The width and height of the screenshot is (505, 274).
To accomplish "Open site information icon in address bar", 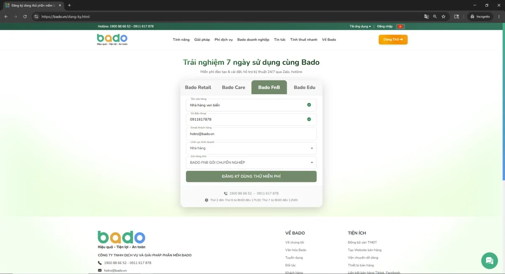I will 36,16.
